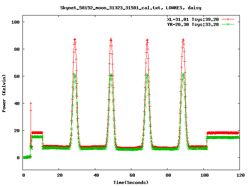Click the first red peak near 28 seconds
The height and width of the screenshot is (186, 248).
coord(75,40)
